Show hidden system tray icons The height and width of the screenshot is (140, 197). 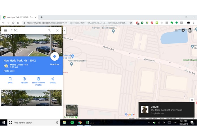click(149, 122)
